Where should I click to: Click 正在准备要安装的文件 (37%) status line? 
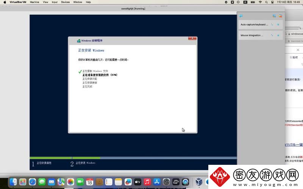tap(100, 75)
